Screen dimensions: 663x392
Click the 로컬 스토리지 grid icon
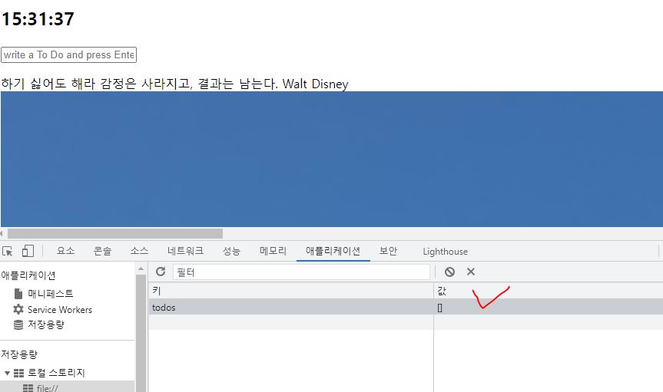click(18, 373)
